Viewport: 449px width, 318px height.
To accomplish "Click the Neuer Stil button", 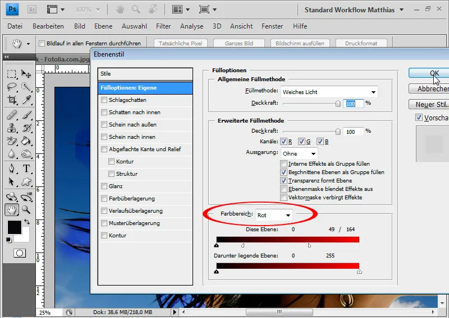I will (429, 104).
